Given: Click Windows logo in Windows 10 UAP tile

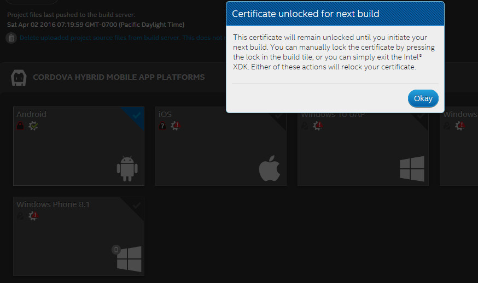Looking at the screenshot, I should tap(412, 169).
